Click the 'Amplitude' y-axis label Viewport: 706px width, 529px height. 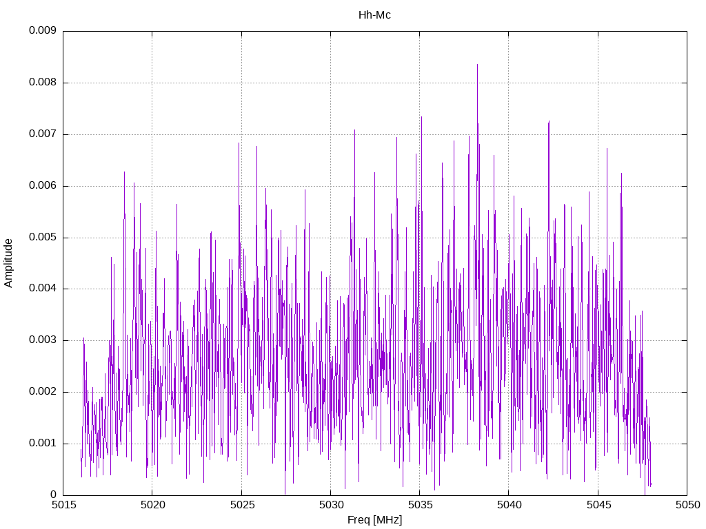pos(8,263)
